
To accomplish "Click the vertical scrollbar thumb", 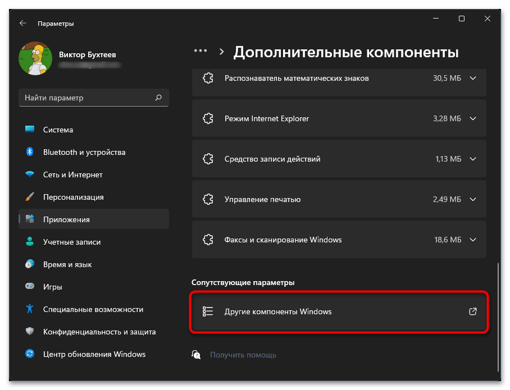I will pos(498,317).
